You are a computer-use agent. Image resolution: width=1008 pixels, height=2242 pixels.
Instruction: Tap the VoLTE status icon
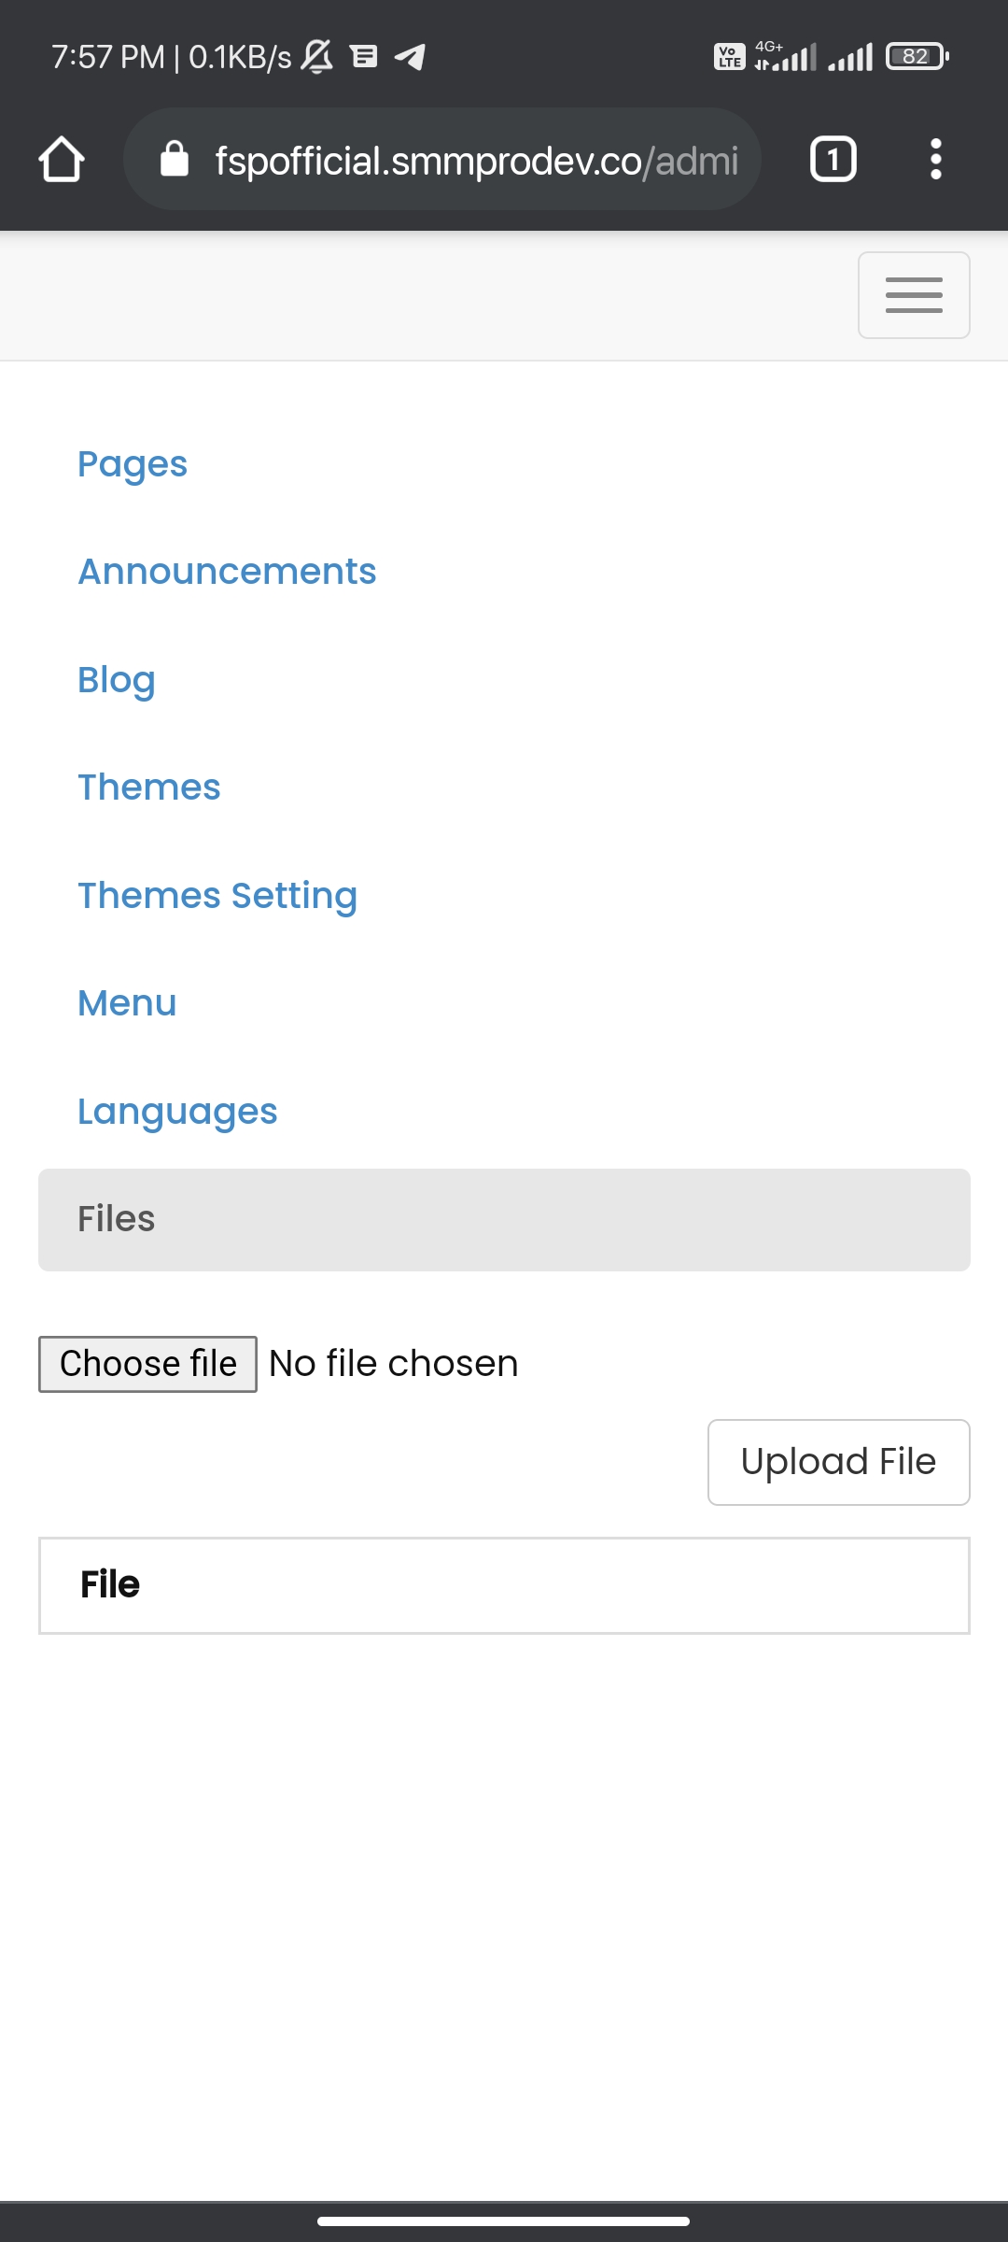729,57
